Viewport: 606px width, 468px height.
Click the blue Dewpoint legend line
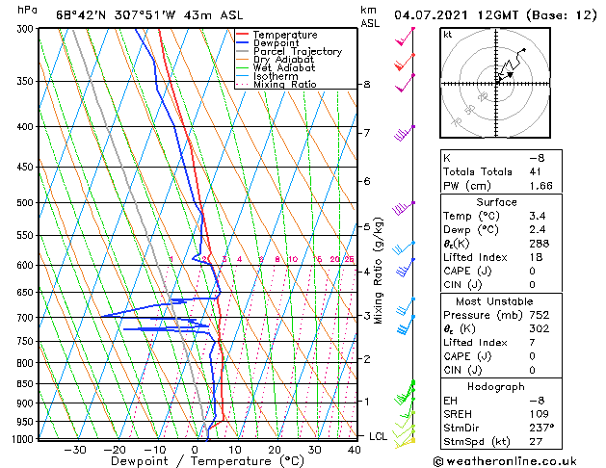pyautogui.click(x=243, y=42)
